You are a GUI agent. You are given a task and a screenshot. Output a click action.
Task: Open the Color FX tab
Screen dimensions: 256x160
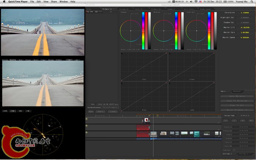point(141,9)
